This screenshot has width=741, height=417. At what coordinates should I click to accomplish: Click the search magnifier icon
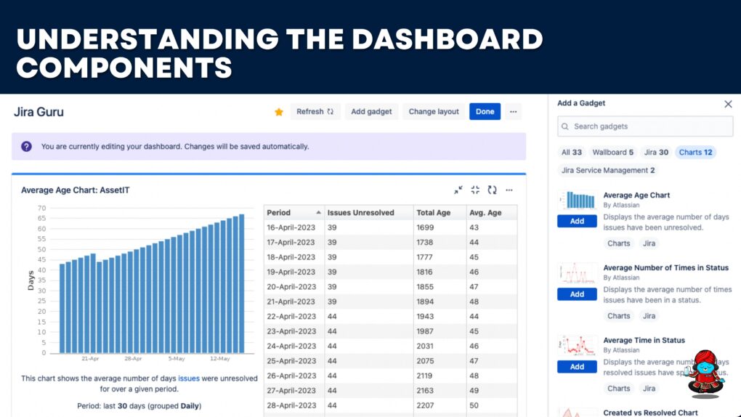tap(565, 126)
